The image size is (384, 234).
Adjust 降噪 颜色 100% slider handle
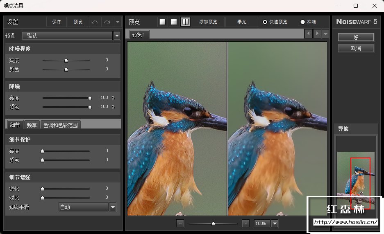pyautogui.click(x=90, y=107)
